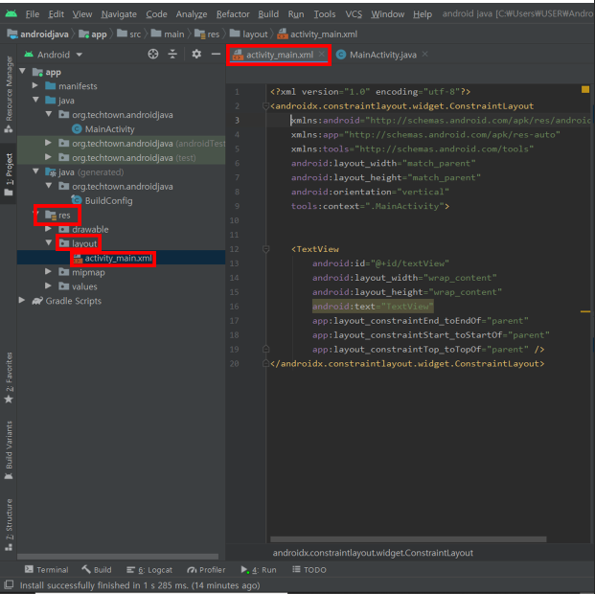Click androidjava breadcrumb
595x594 pixels.
click(38, 34)
